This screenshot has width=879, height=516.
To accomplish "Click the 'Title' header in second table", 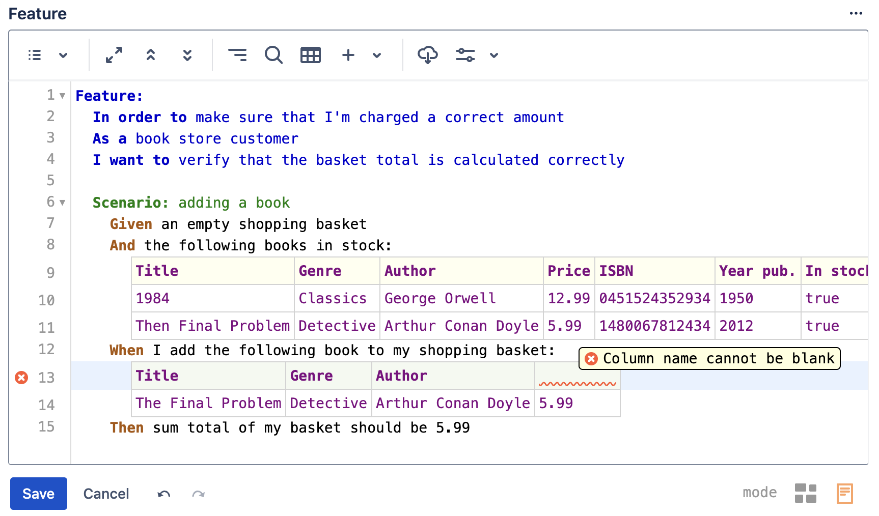I will point(209,376).
